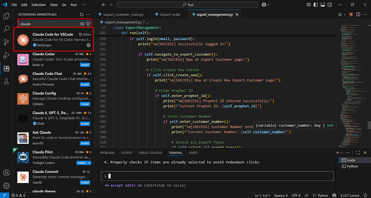Show more menu items ellipsis

[x=84, y=5]
